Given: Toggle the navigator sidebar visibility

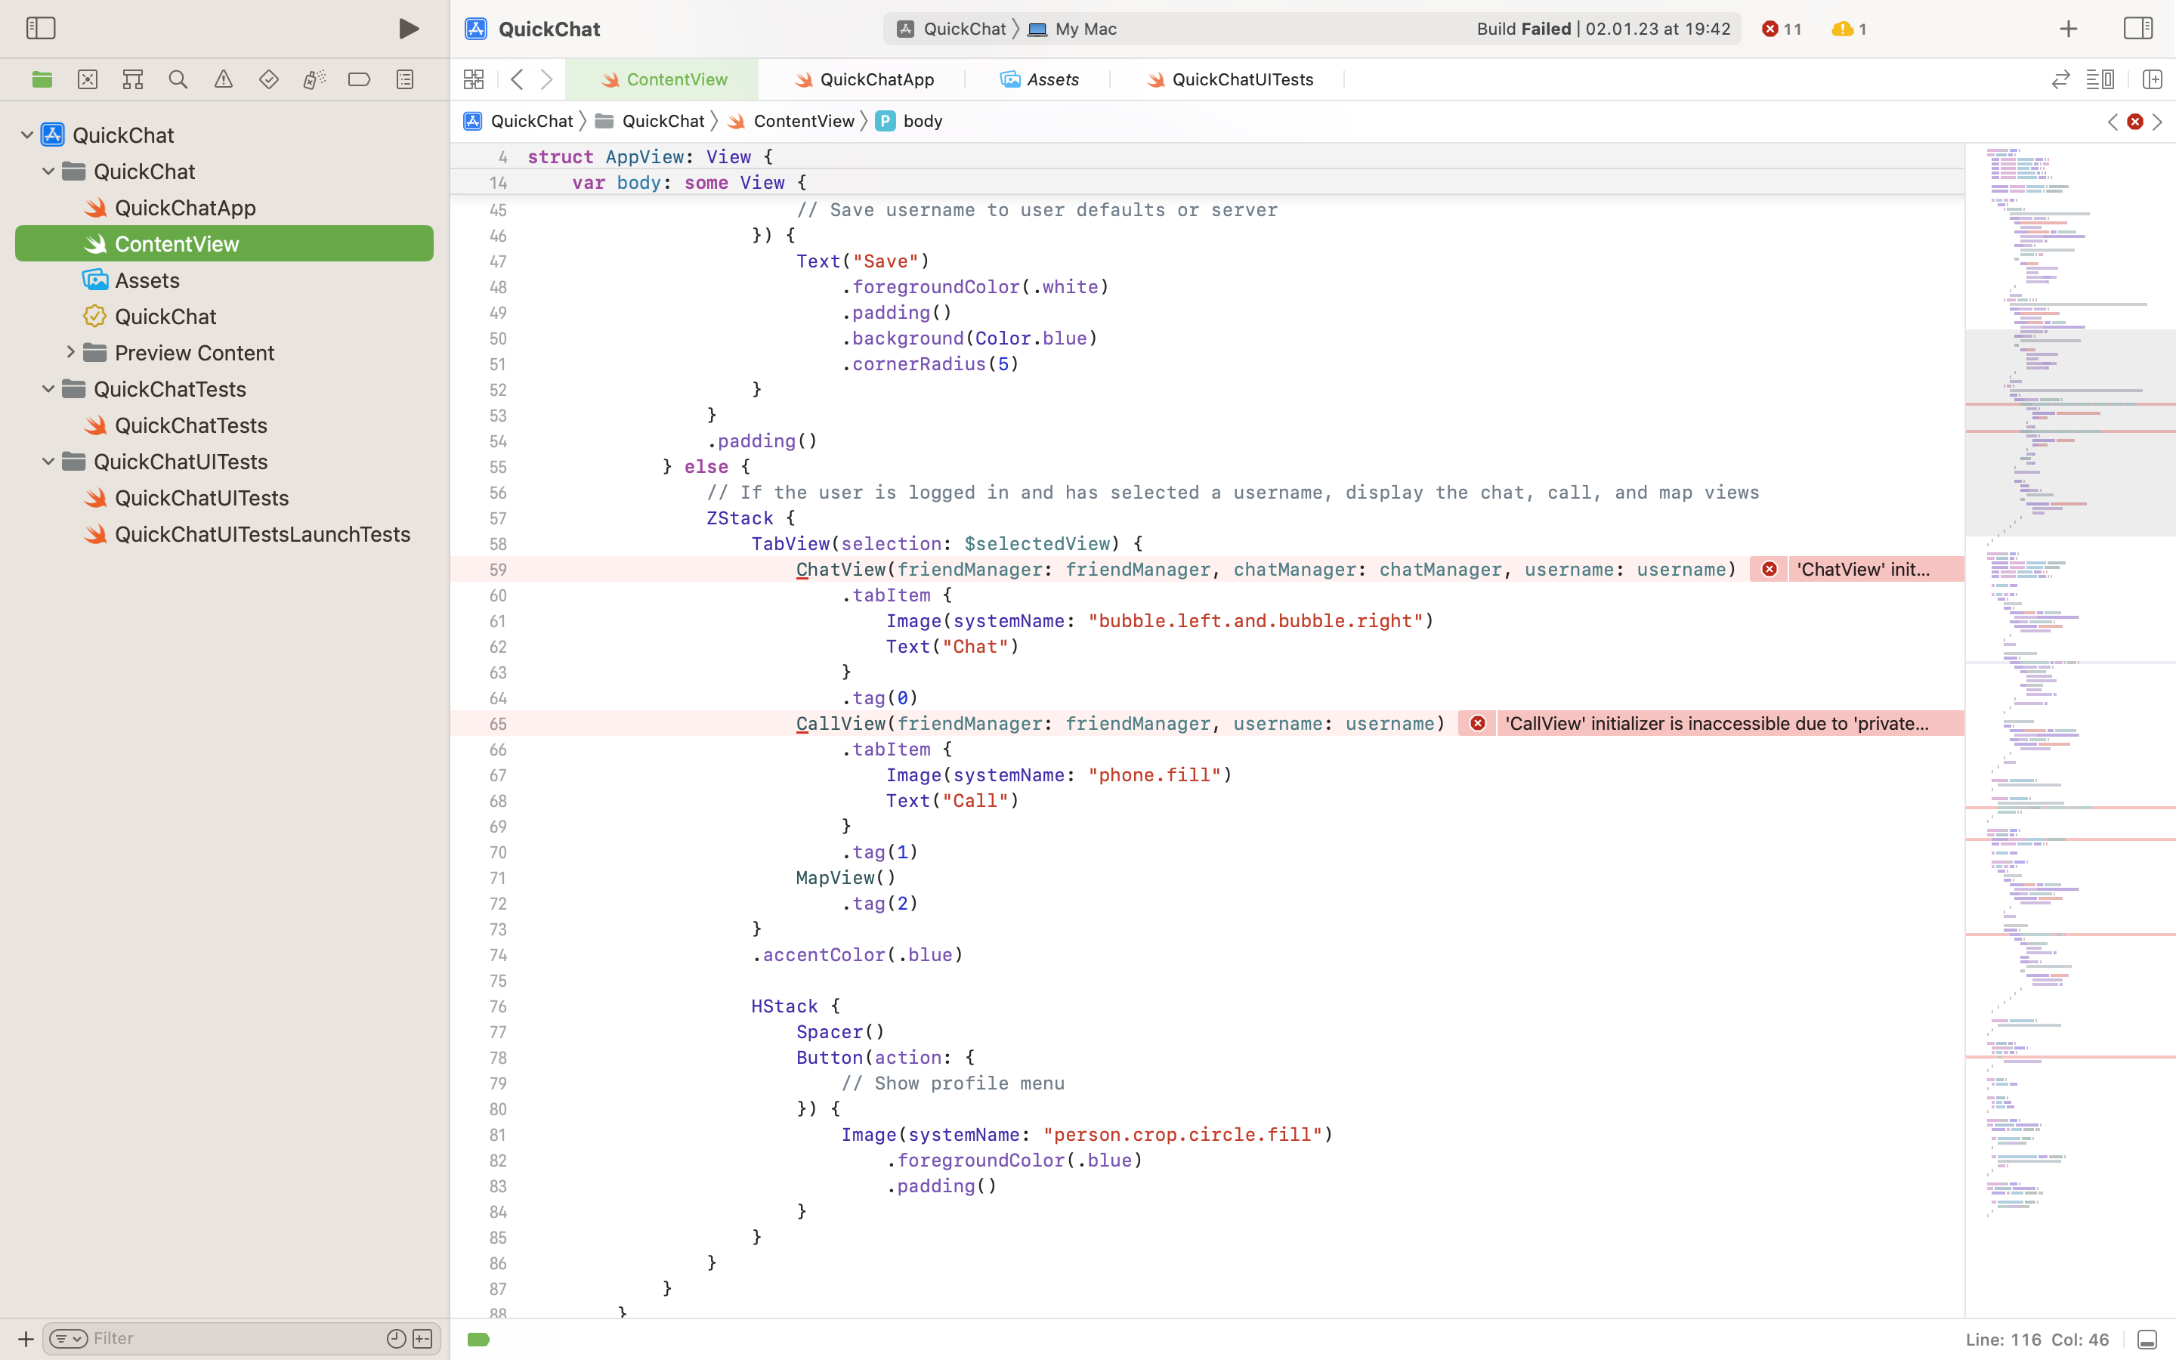Looking at the screenshot, I should (41, 28).
